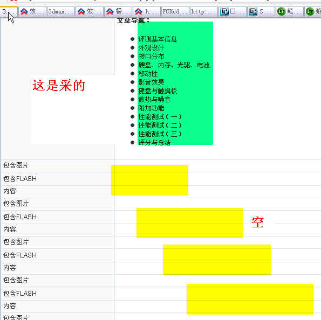Screen dimensions: 321x320
Task: Jump to the 移动性 section
Action: 148,74
